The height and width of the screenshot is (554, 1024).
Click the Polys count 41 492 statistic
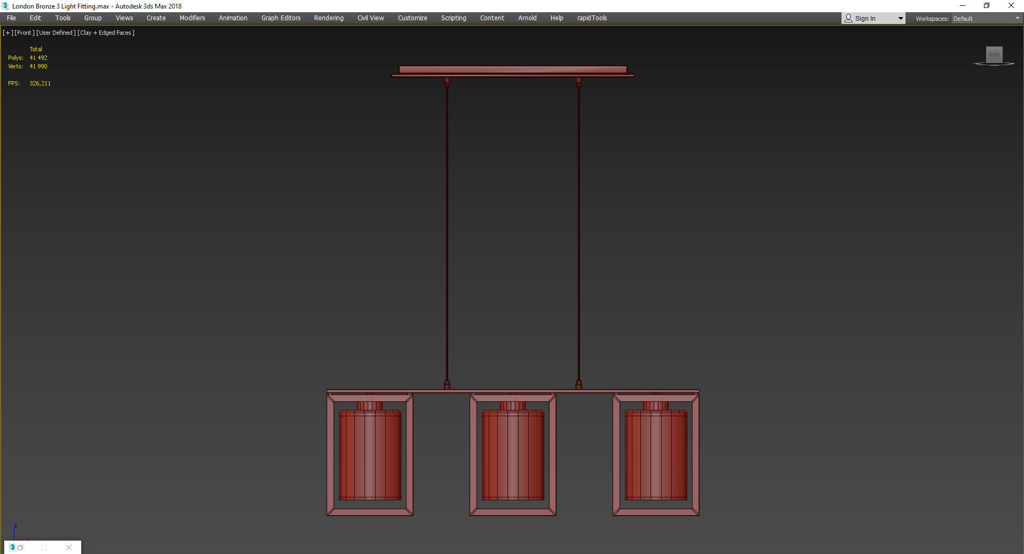[38, 58]
